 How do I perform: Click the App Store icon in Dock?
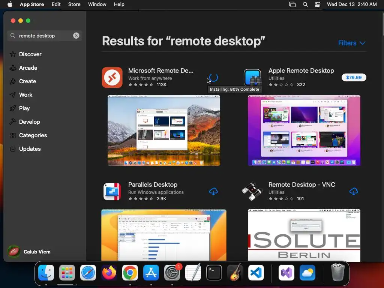(x=151, y=273)
